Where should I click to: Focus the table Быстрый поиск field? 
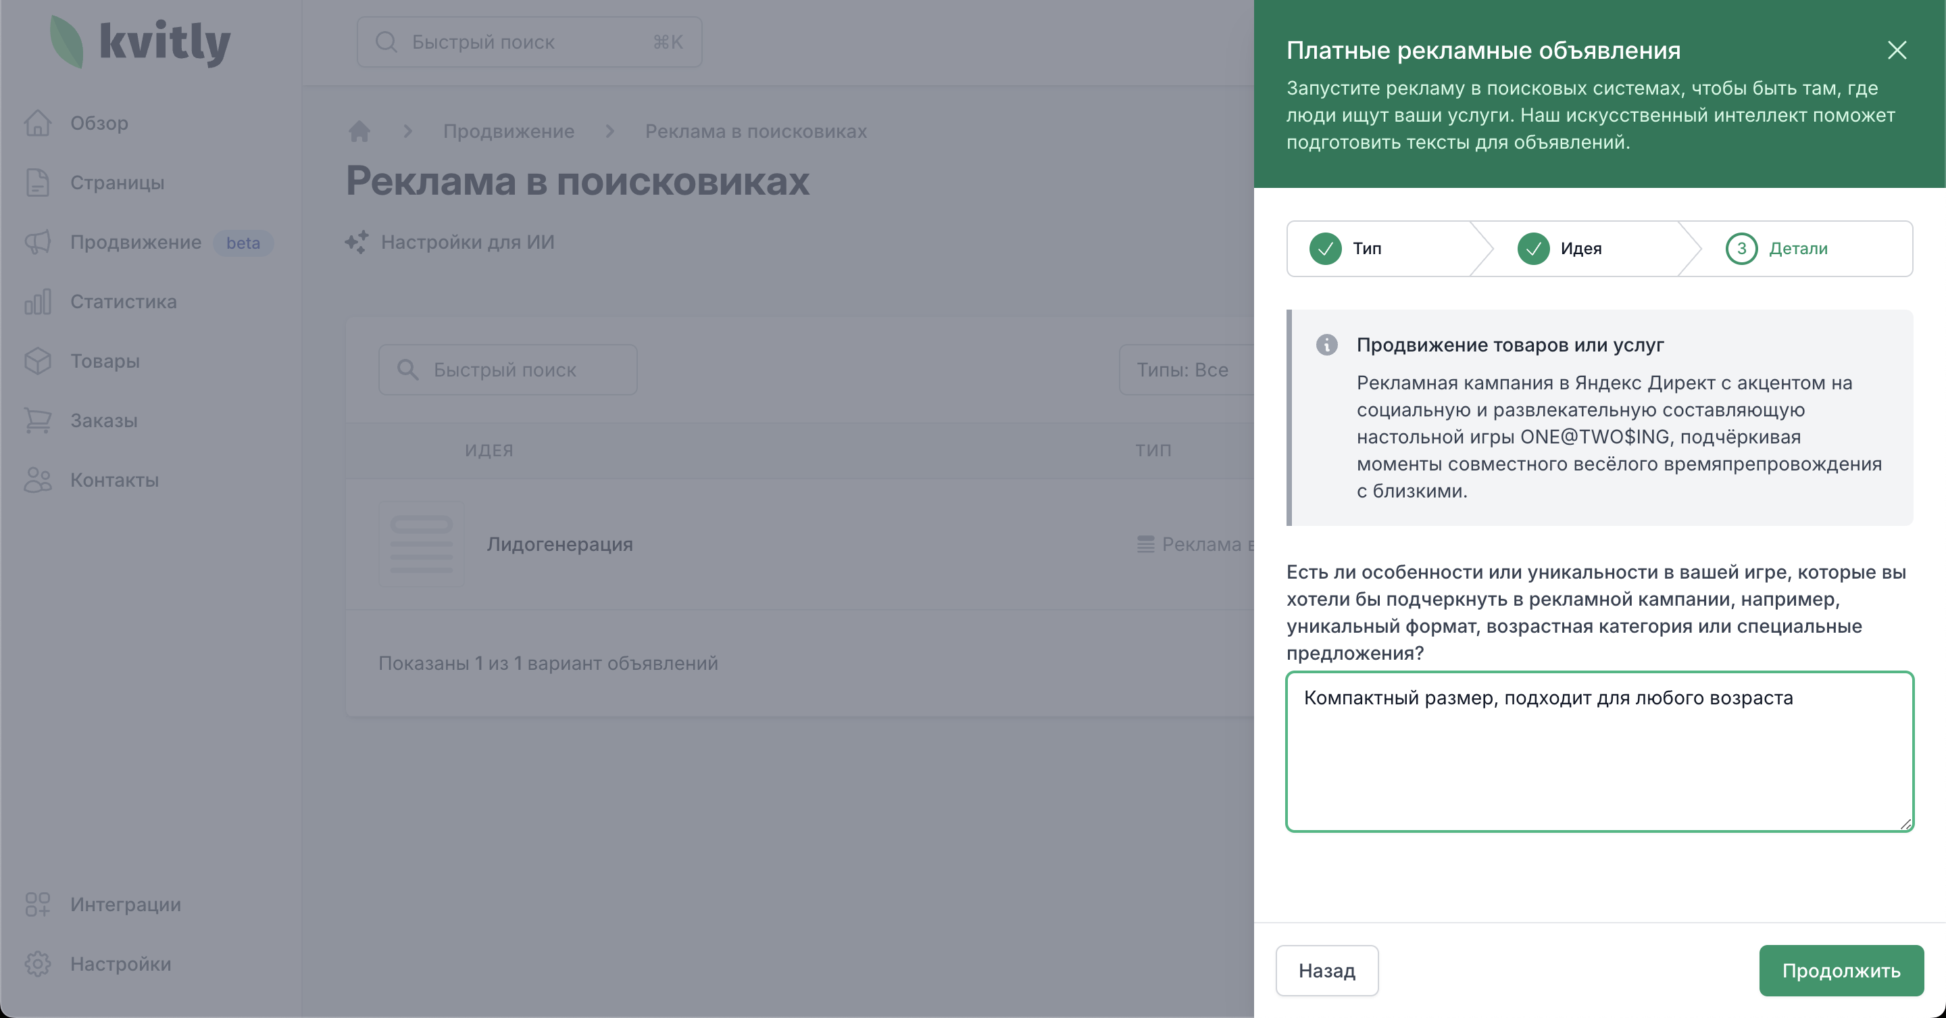coord(507,370)
